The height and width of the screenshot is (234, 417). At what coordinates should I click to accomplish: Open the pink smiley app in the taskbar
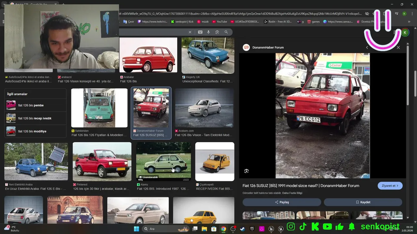pos(262,229)
